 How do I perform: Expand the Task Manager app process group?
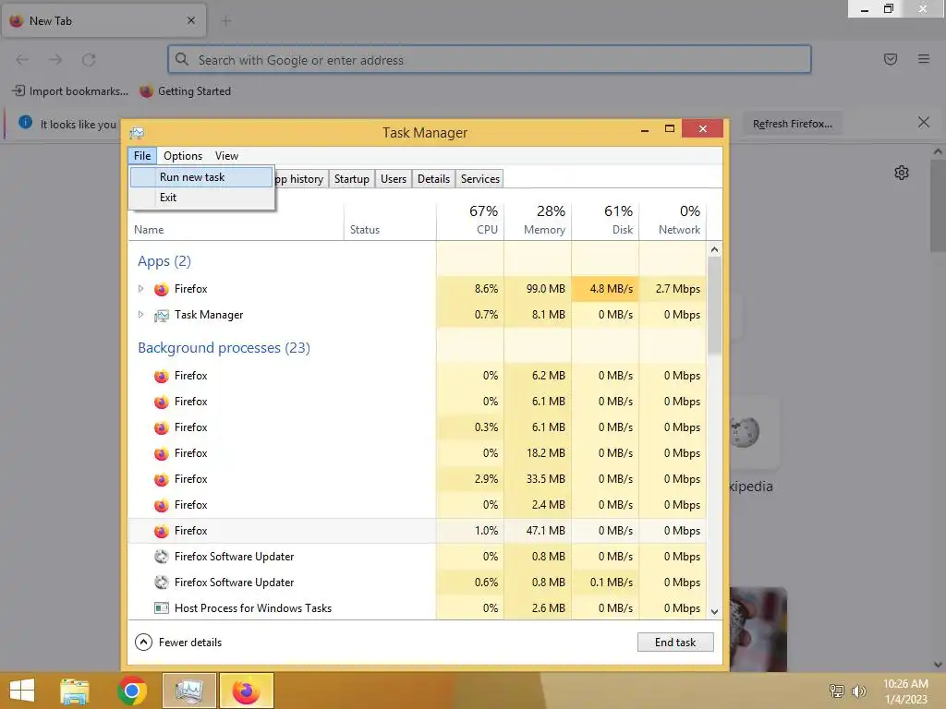pos(140,315)
